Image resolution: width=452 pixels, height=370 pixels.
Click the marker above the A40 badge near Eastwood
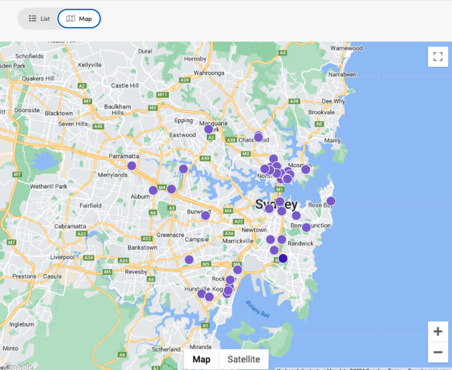[184, 169]
